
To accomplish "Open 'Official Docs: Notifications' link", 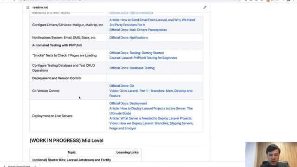I will (129, 38).
